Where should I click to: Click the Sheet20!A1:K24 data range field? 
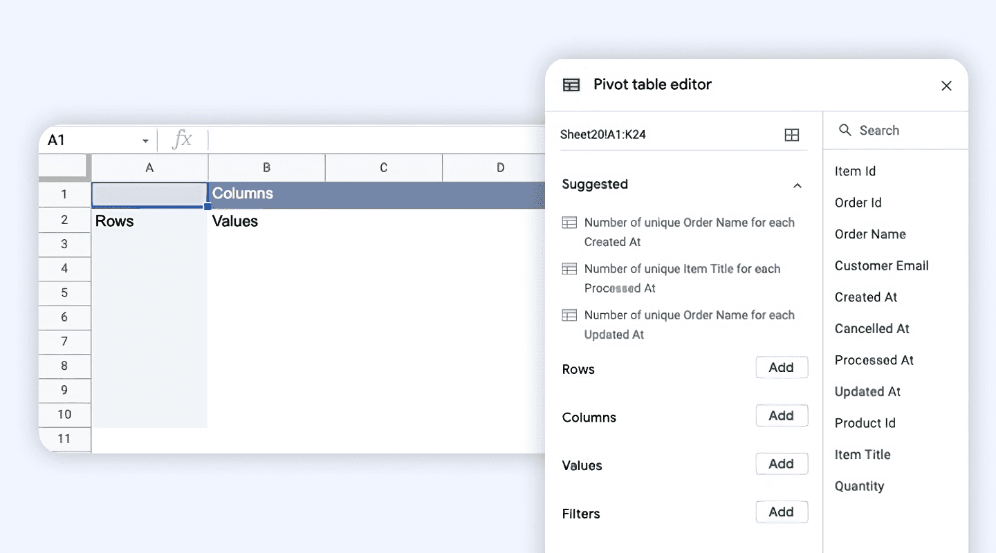click(664, 135)
